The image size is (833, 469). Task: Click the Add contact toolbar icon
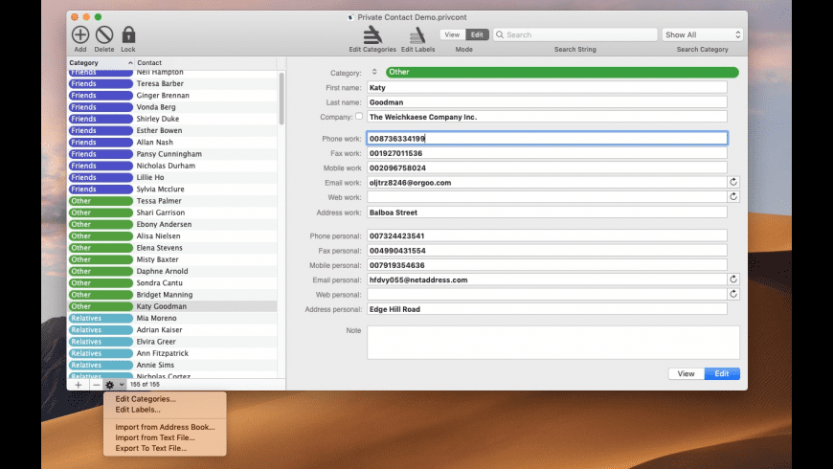(80, 35)
